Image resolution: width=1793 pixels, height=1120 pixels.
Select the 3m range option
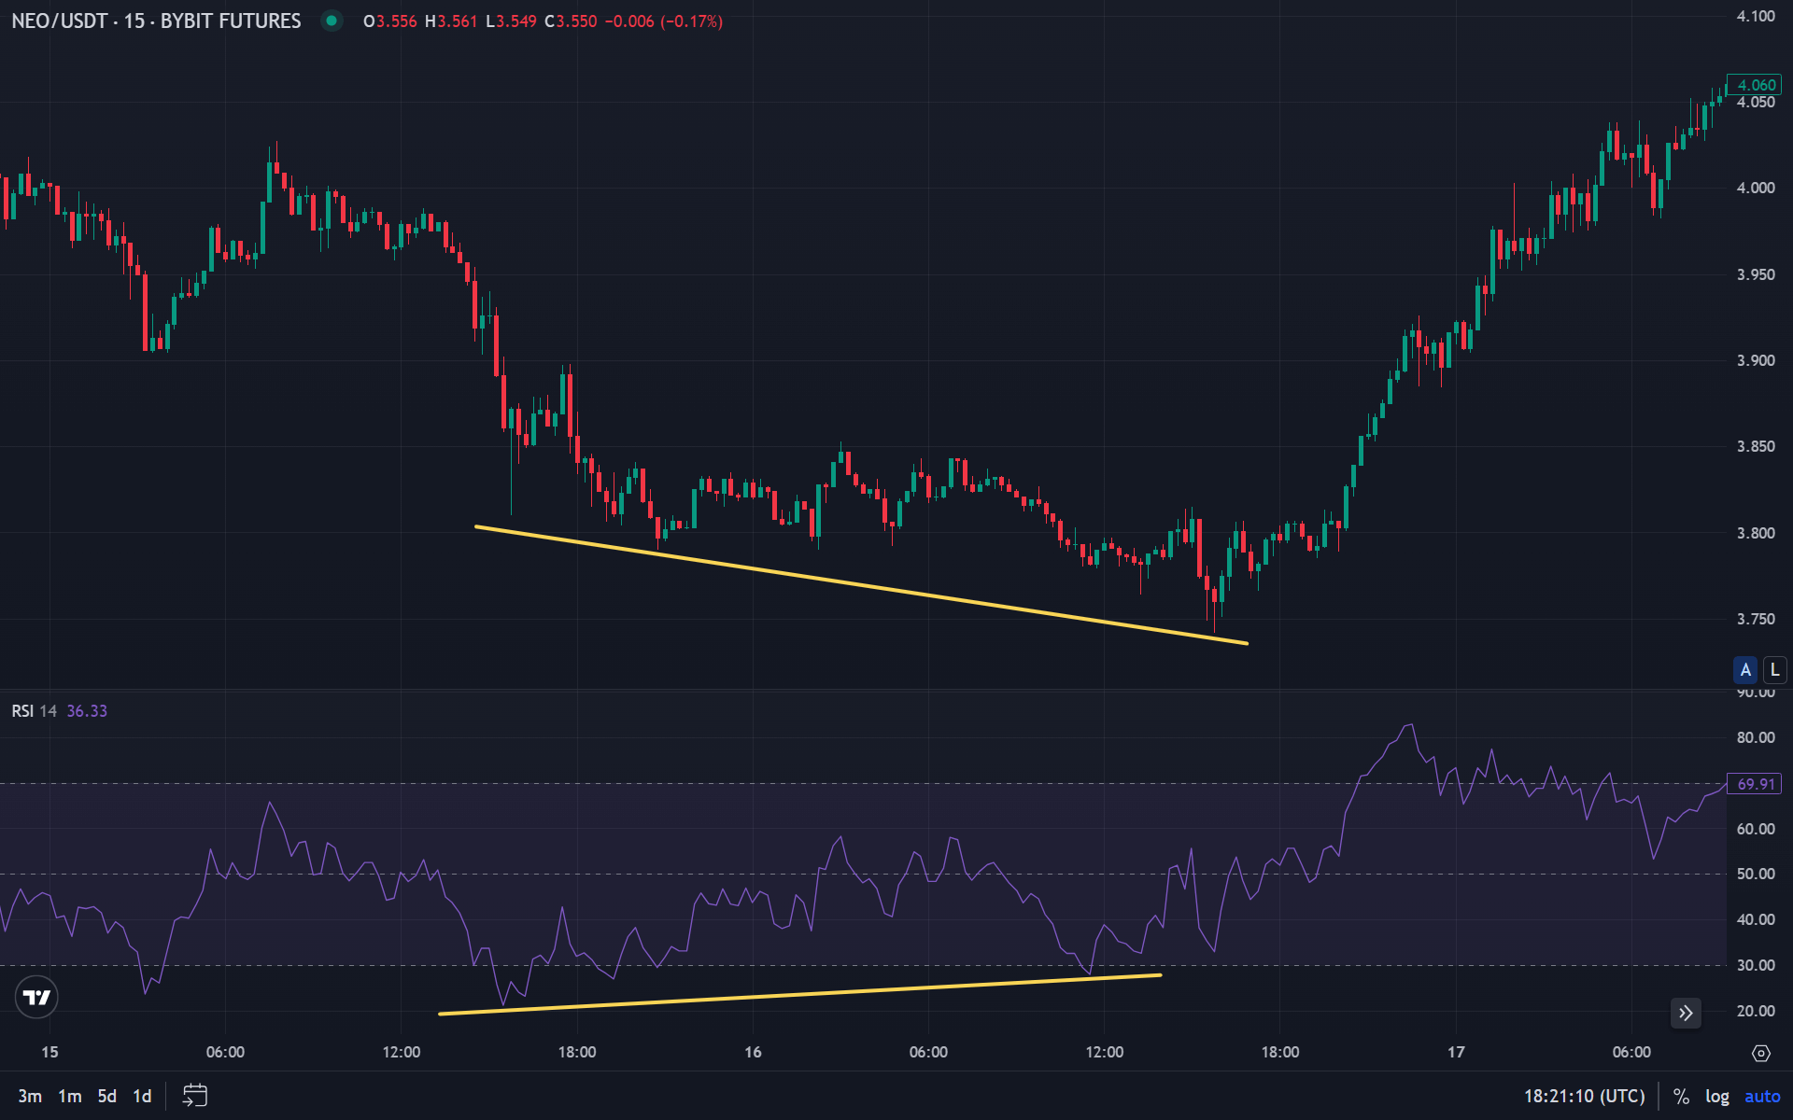31,1096
